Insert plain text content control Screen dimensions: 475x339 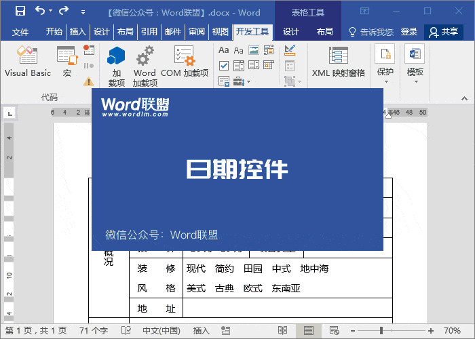click(238, 50)
